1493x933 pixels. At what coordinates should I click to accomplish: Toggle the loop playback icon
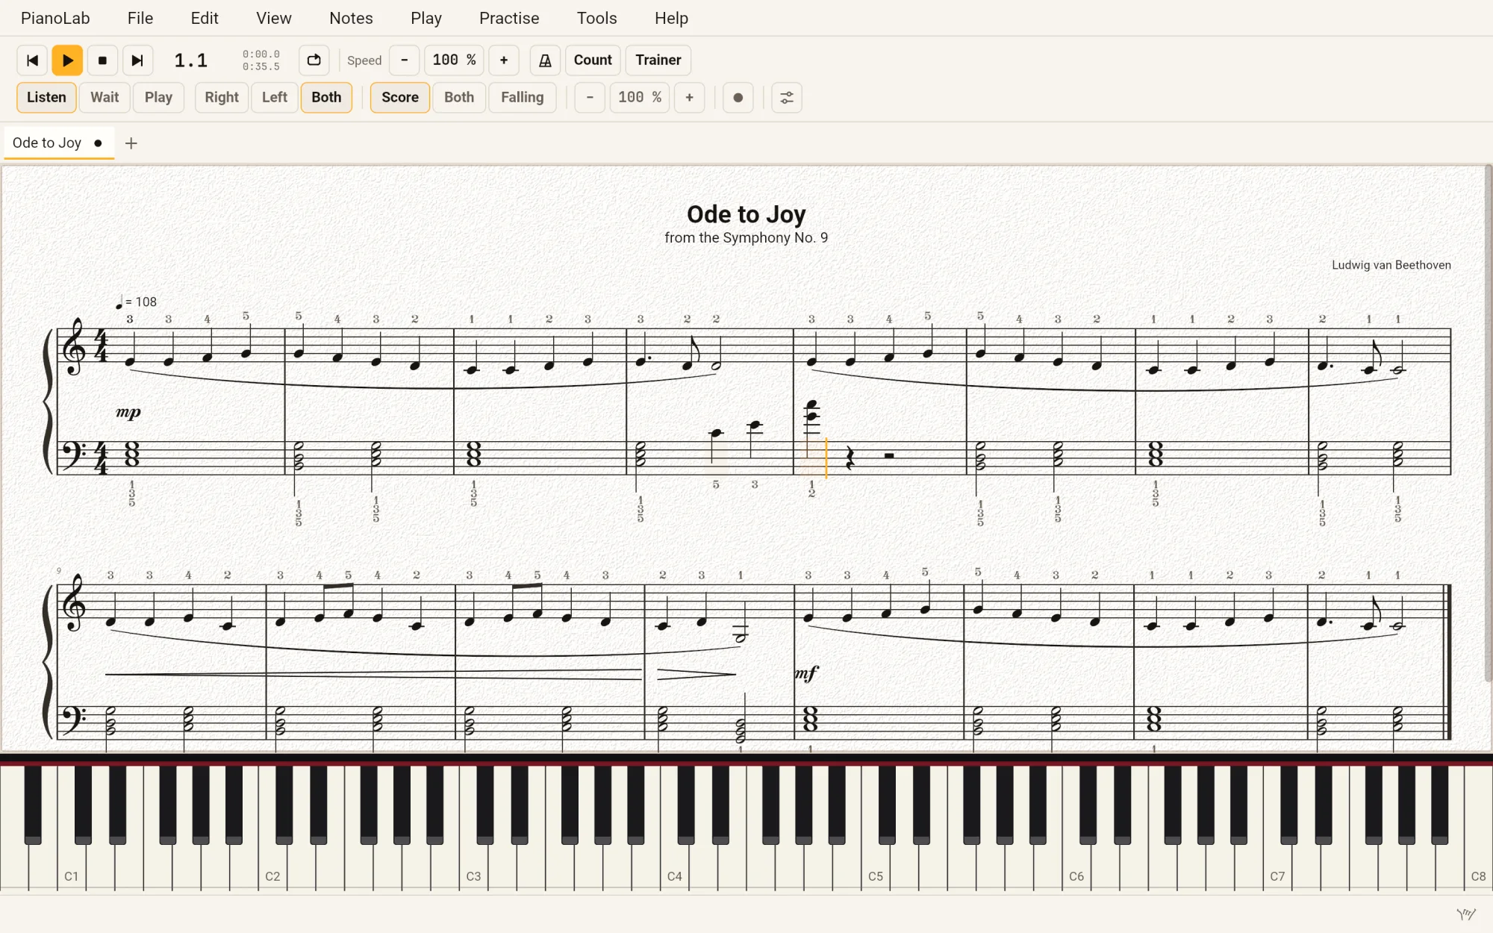coord(314,60)
